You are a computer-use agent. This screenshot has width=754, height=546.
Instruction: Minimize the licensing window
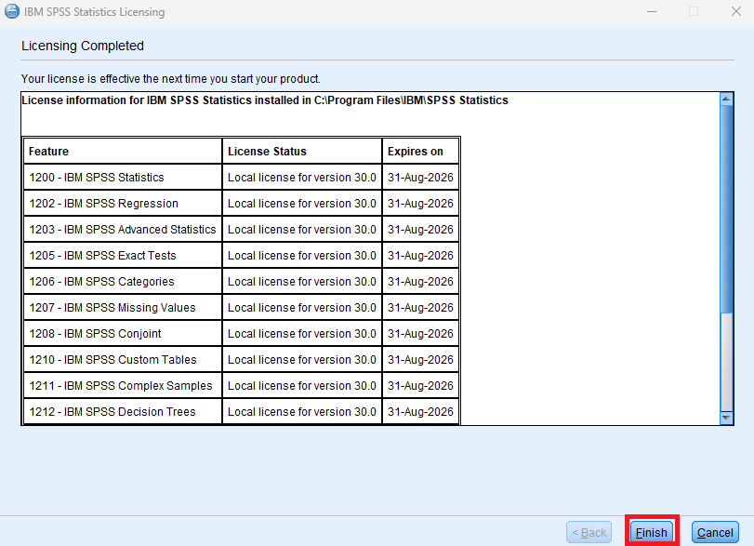click(651, 12)
